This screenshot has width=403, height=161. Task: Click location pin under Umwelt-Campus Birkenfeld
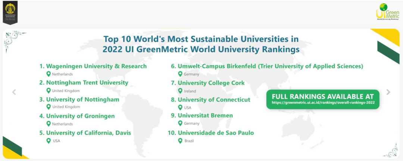180,74
